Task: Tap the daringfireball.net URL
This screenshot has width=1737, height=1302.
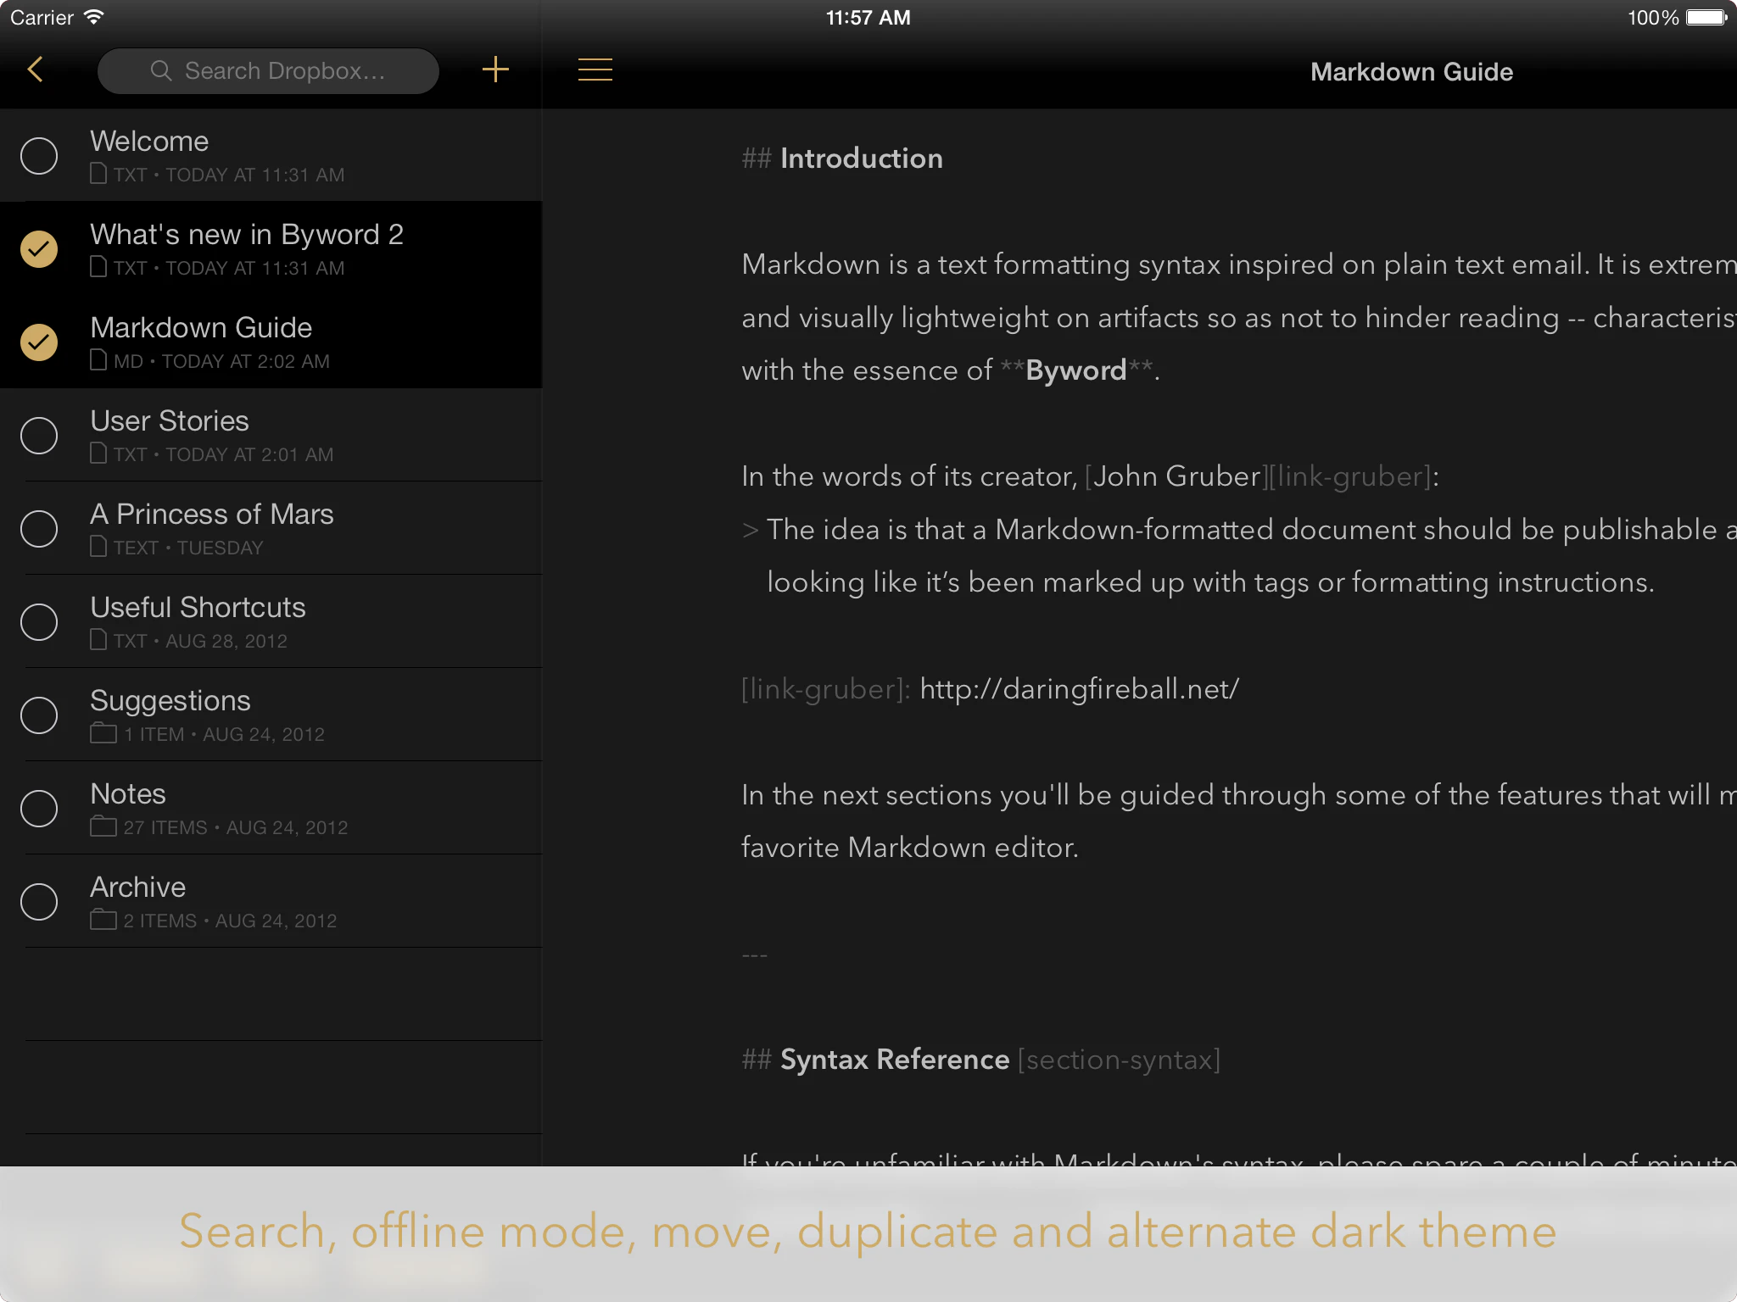Action: tap(1079, 689)
